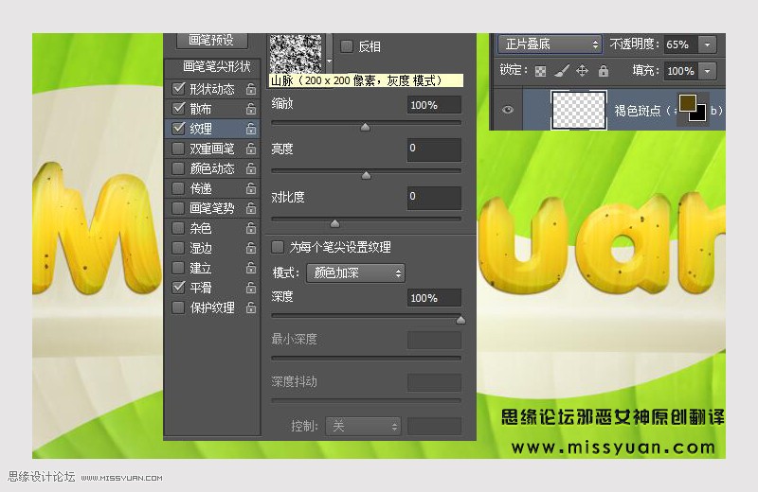Open the 填充 fill arrow dropdown

[x=707, y=71]
